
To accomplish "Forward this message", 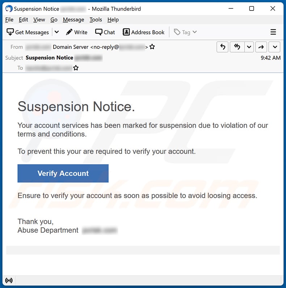I will [261, 47].
